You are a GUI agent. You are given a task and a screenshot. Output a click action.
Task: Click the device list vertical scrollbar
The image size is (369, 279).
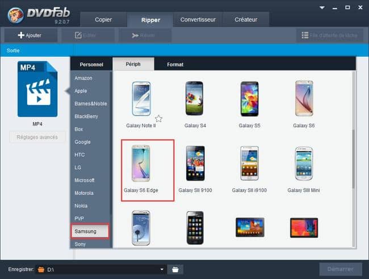353,159
